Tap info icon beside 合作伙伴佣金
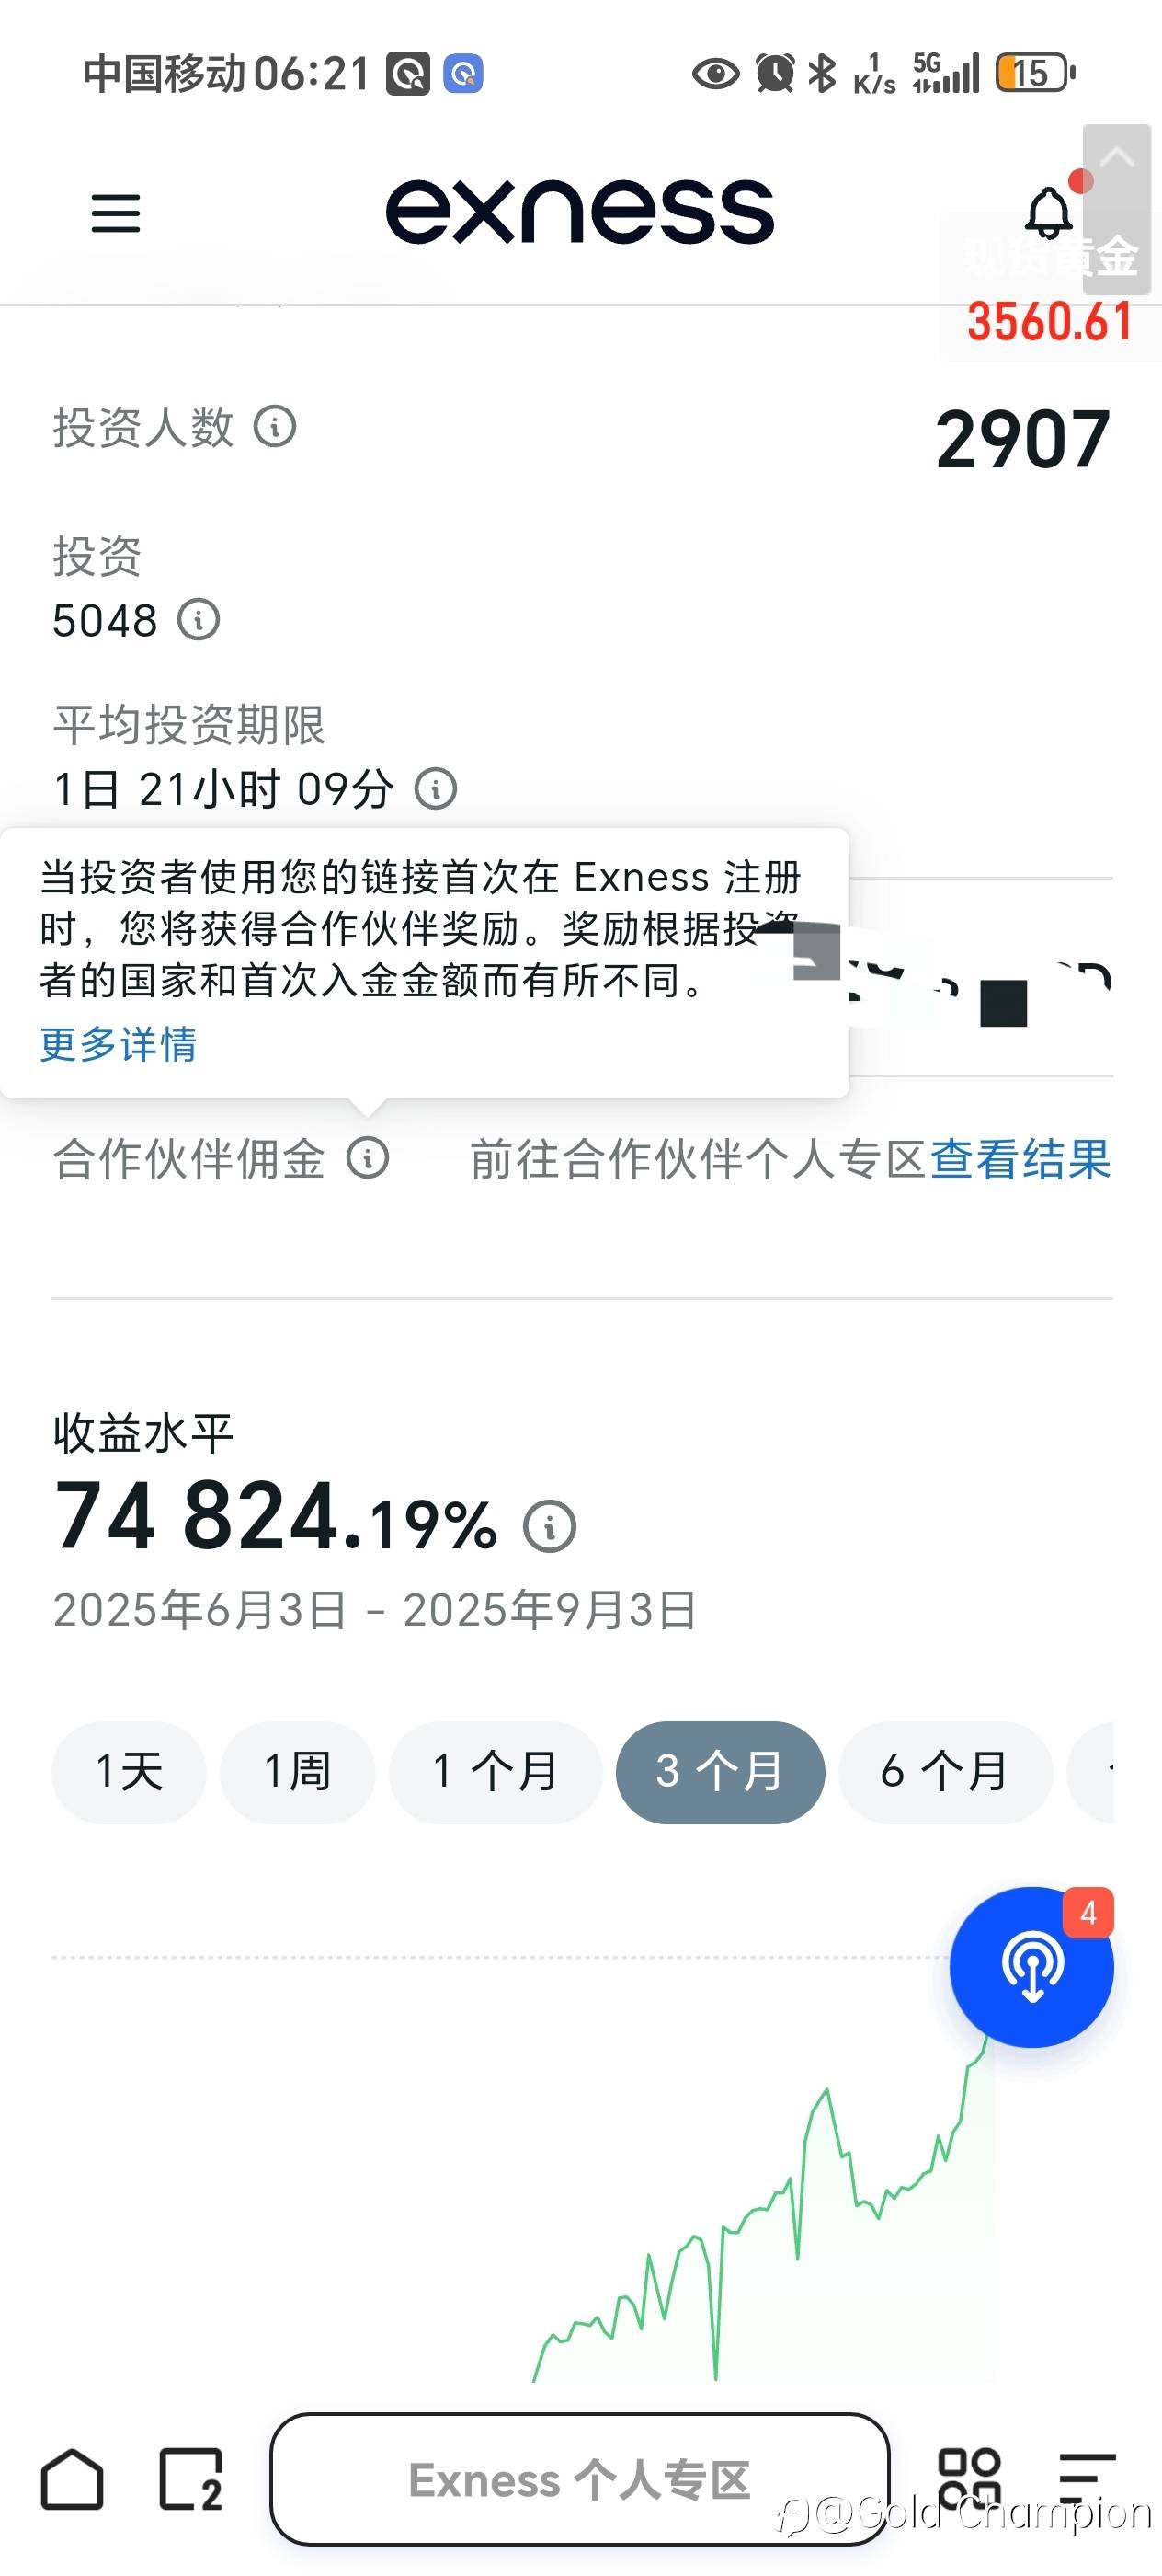 [x=368, y=1159]
